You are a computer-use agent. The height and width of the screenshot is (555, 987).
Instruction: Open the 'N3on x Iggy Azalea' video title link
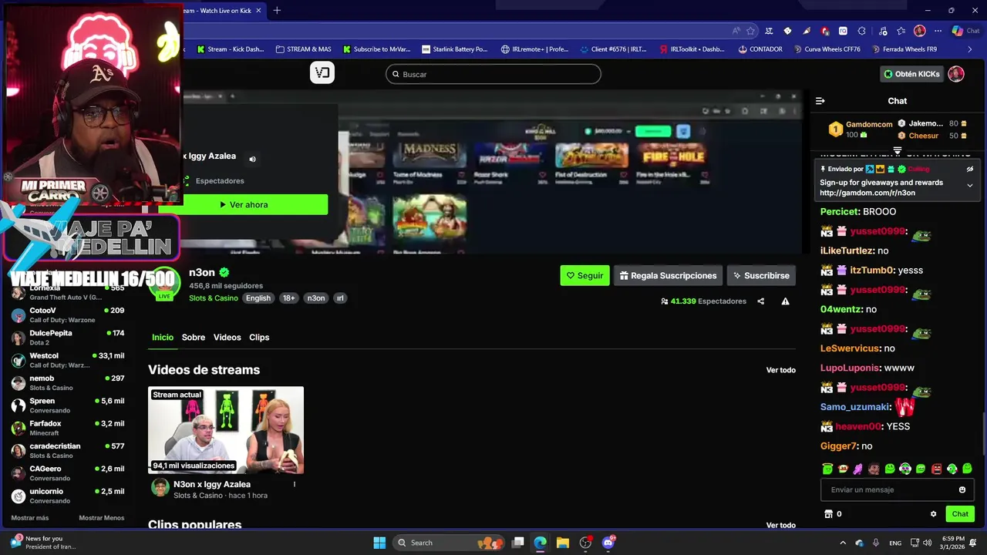[x=212, y=484]
